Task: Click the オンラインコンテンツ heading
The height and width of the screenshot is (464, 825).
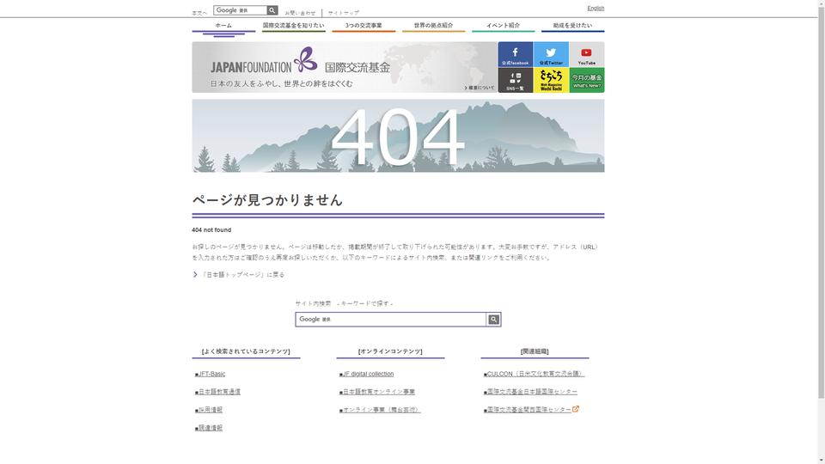Action: pos(390,351)
